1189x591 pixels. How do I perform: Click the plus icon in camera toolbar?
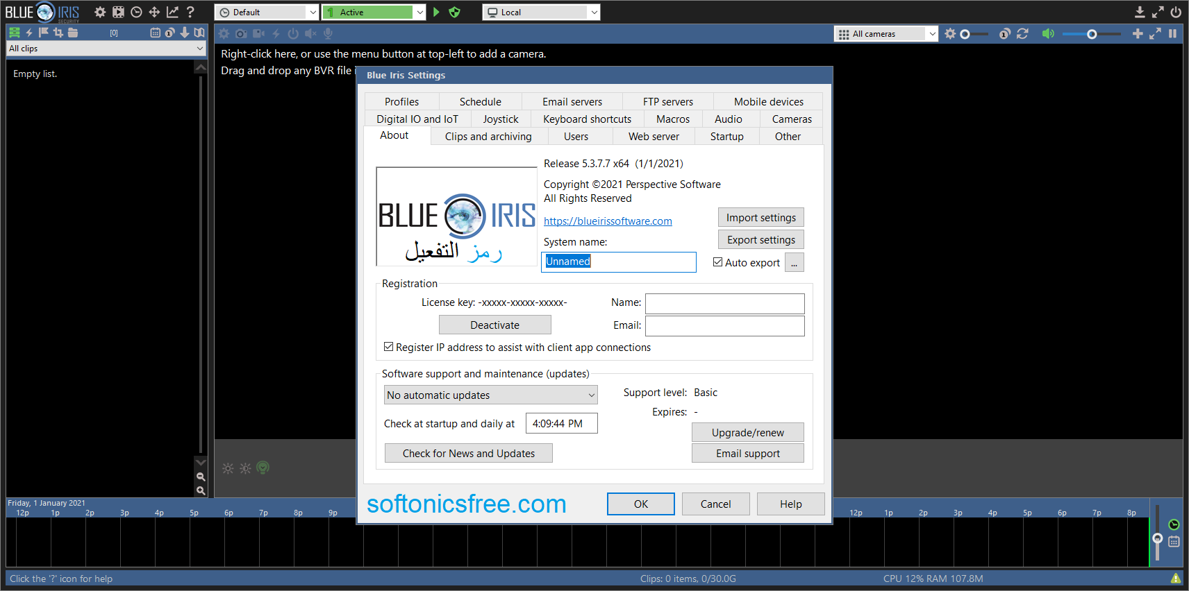point(1138,33)
